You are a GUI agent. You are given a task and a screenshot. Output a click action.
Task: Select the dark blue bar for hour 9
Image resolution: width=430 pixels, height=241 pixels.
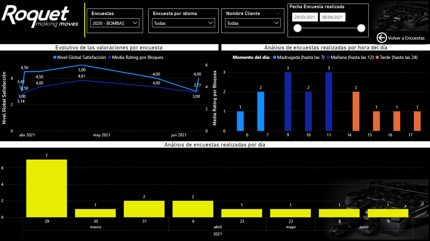coord(288,101)
